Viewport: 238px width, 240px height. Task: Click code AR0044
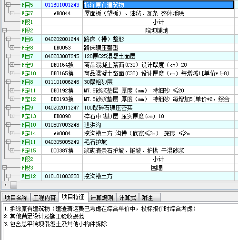click(62, 13)
